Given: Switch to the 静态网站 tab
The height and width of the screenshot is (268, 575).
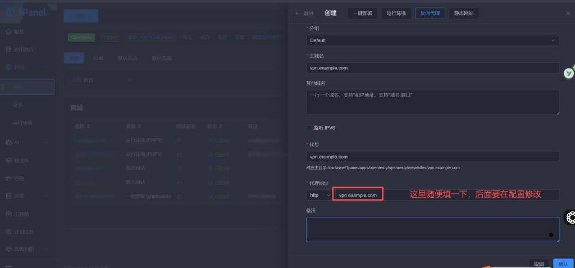Looking at the screenshot, I should pos(463,13).
